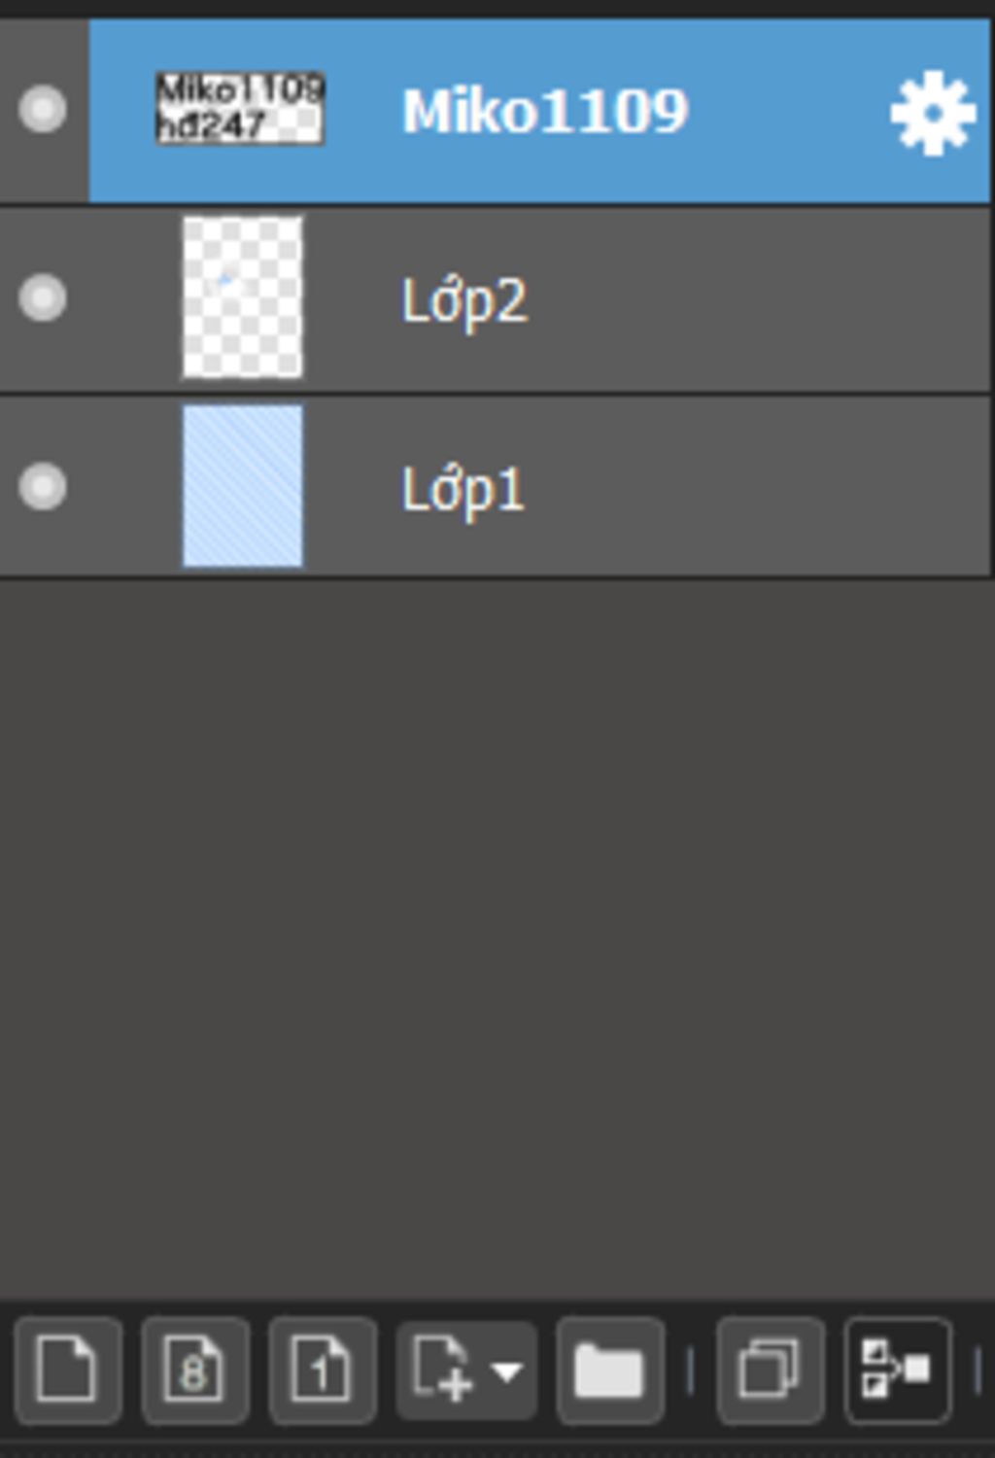The width and height of the screenshot is (995, 1458).
Task: Duplicate the selected layer
Action: 770,1369
